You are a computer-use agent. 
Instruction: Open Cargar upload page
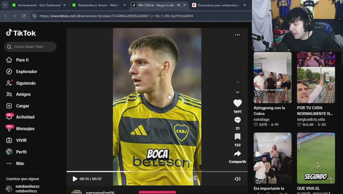18,106
